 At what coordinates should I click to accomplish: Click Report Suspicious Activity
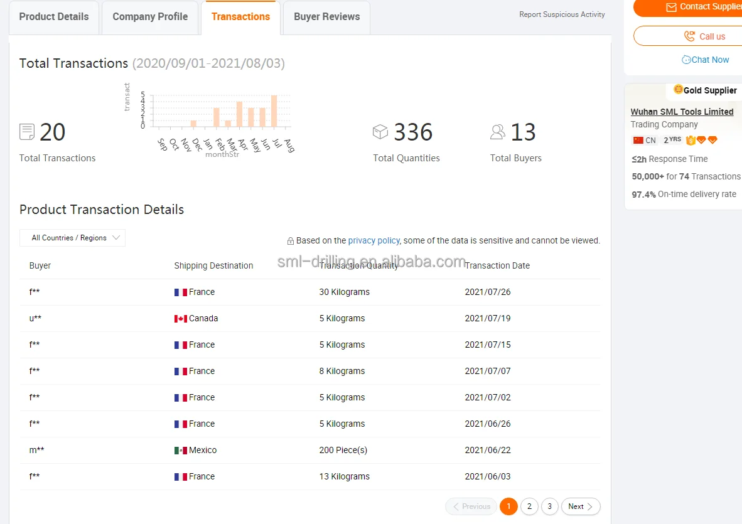562,14
